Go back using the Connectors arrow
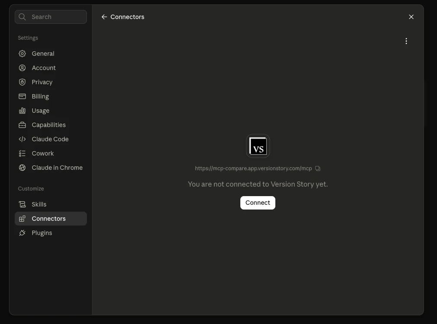This screenshot has height=324, width=437. click(104, 17)
